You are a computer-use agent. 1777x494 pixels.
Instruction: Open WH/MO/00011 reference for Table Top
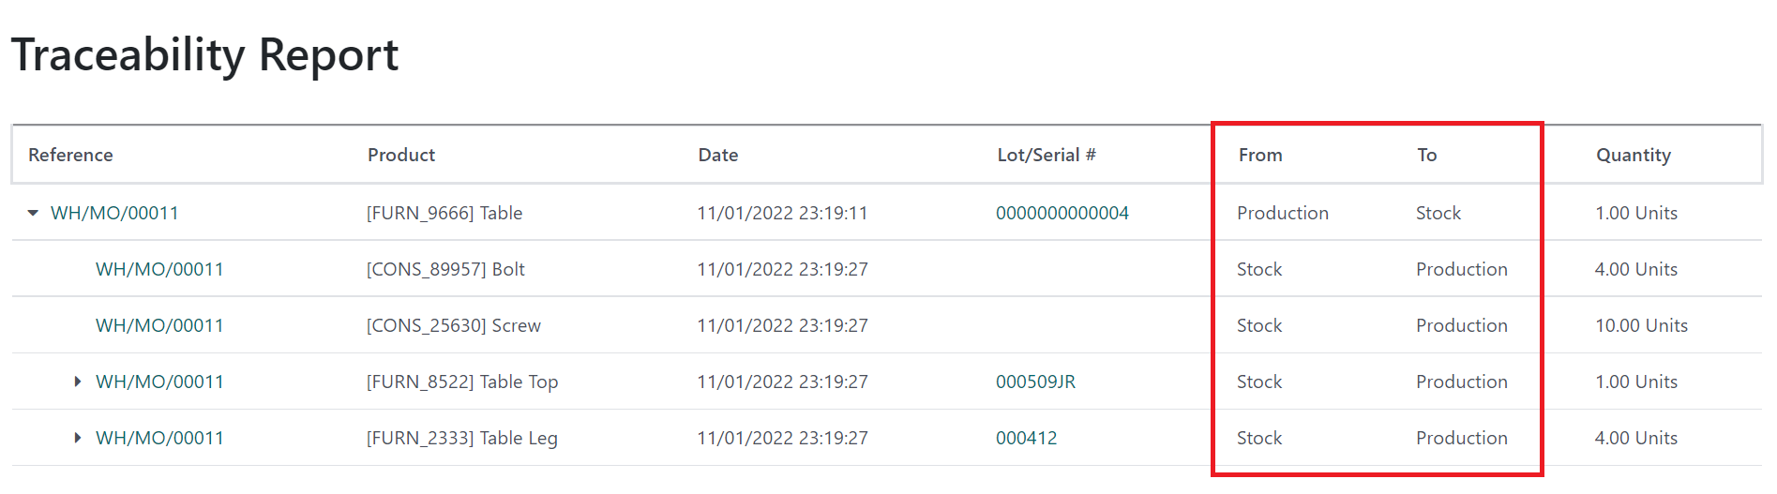(159, 382)
